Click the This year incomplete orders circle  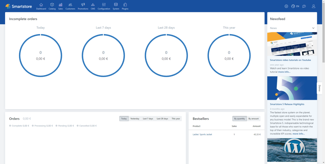[229, 55]
